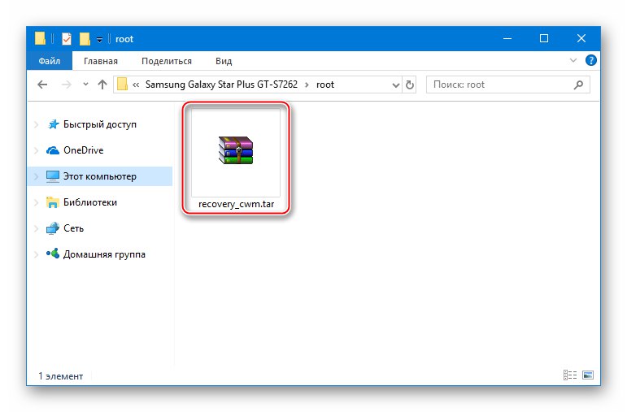Click root in the address bar
Screen dimensions: 627x412
(325, 85)
